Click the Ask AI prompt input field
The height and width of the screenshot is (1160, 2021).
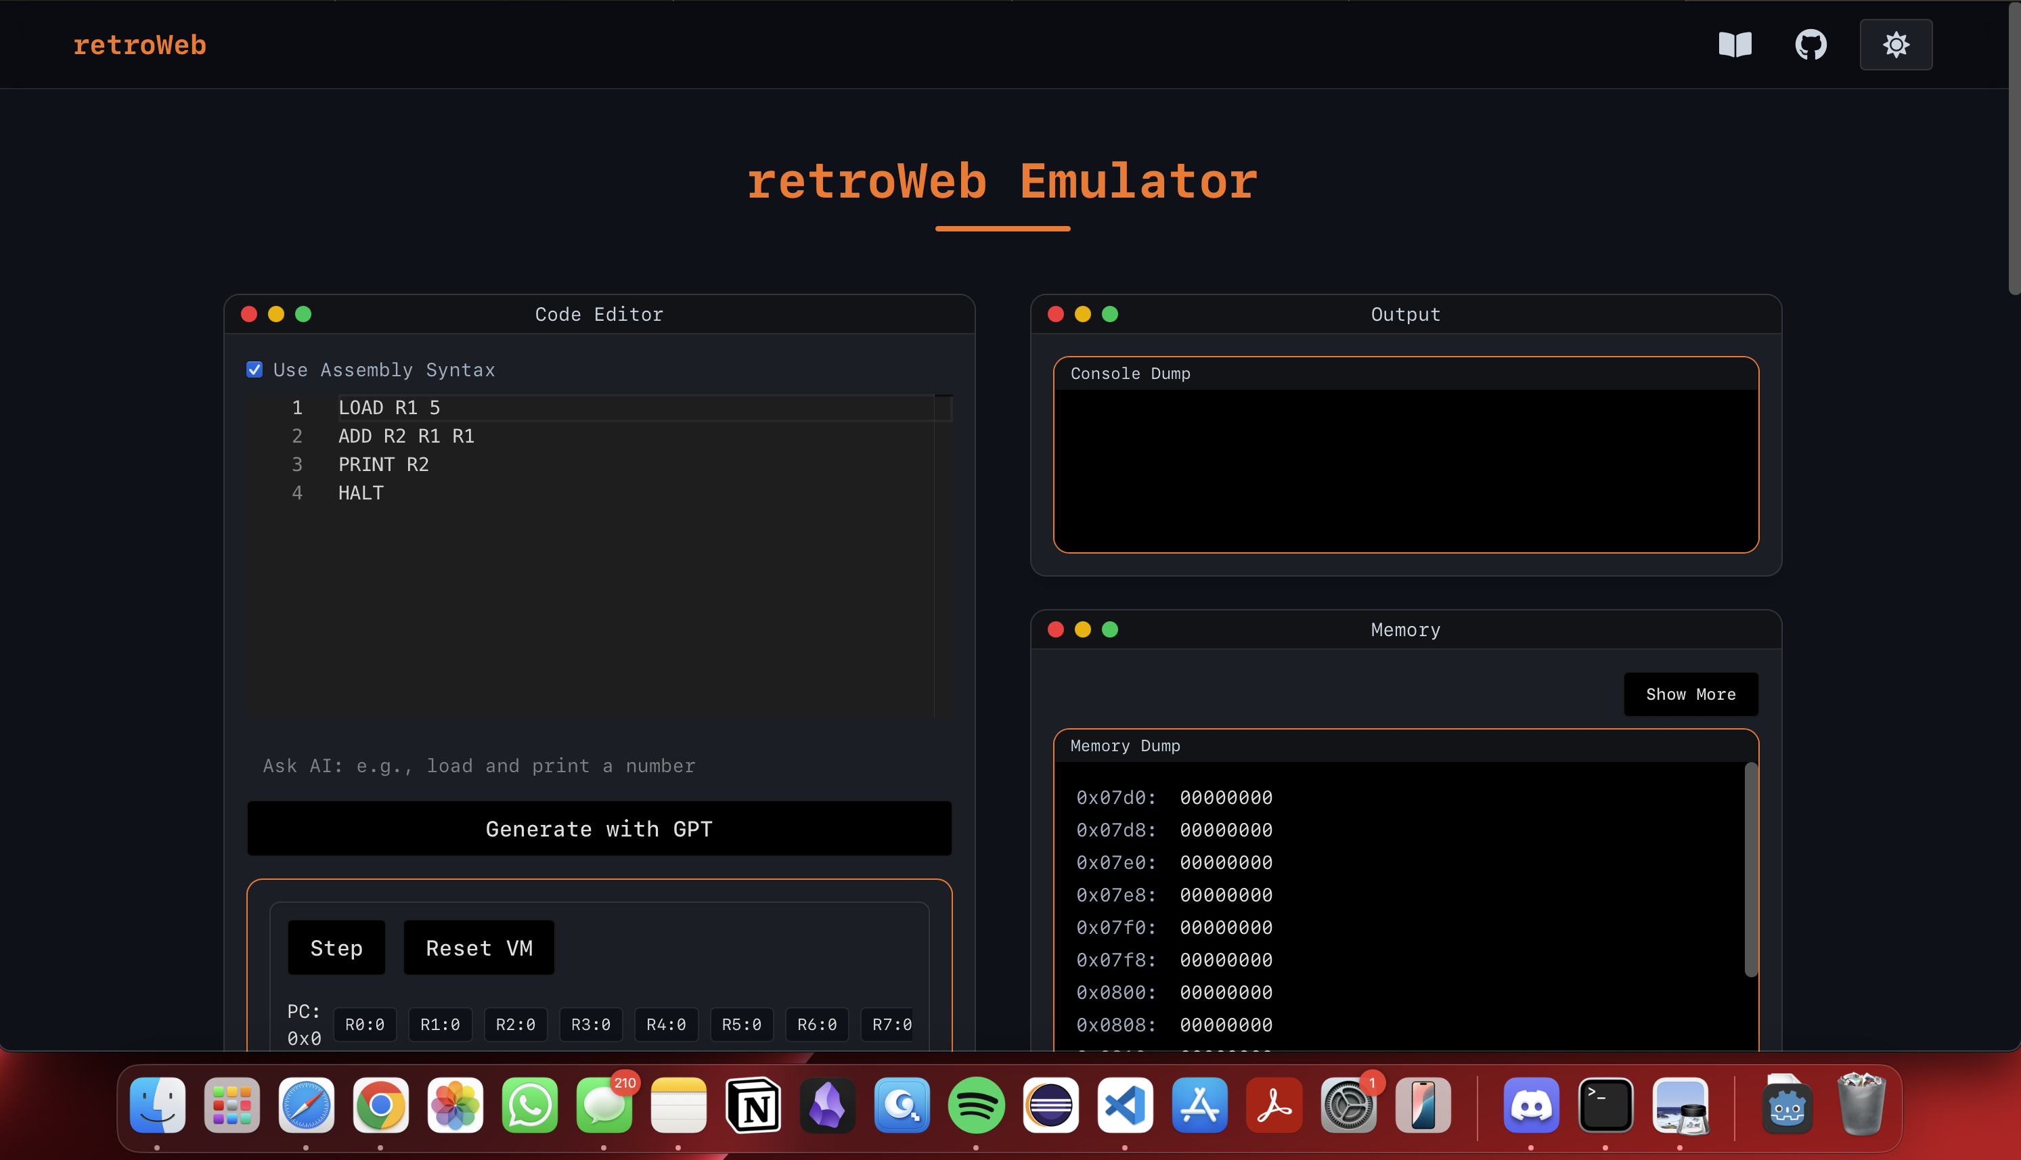[599, 765]
